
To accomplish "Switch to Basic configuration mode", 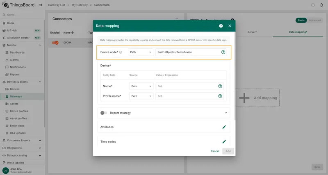I will (301, 20).
